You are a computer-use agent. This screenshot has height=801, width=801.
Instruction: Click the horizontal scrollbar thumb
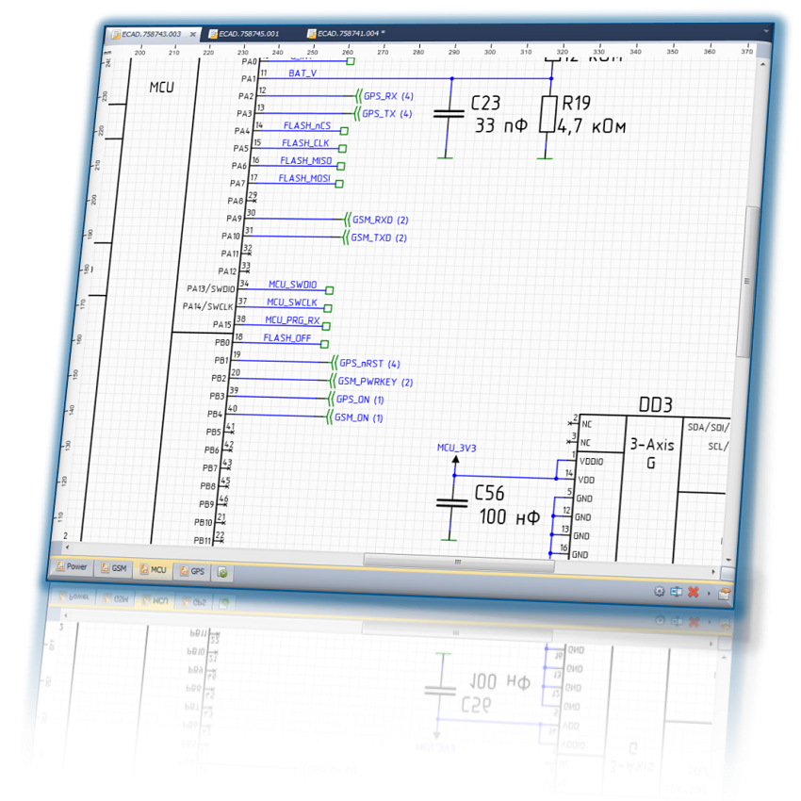pyautogui.click(x=458, y=562)
